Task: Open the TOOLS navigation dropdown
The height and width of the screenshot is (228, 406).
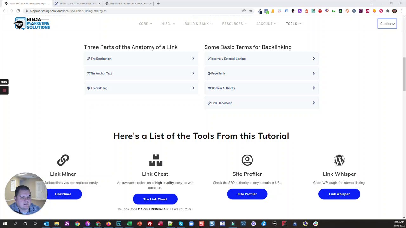Action: pyautogui.click(x=293, y=24)
